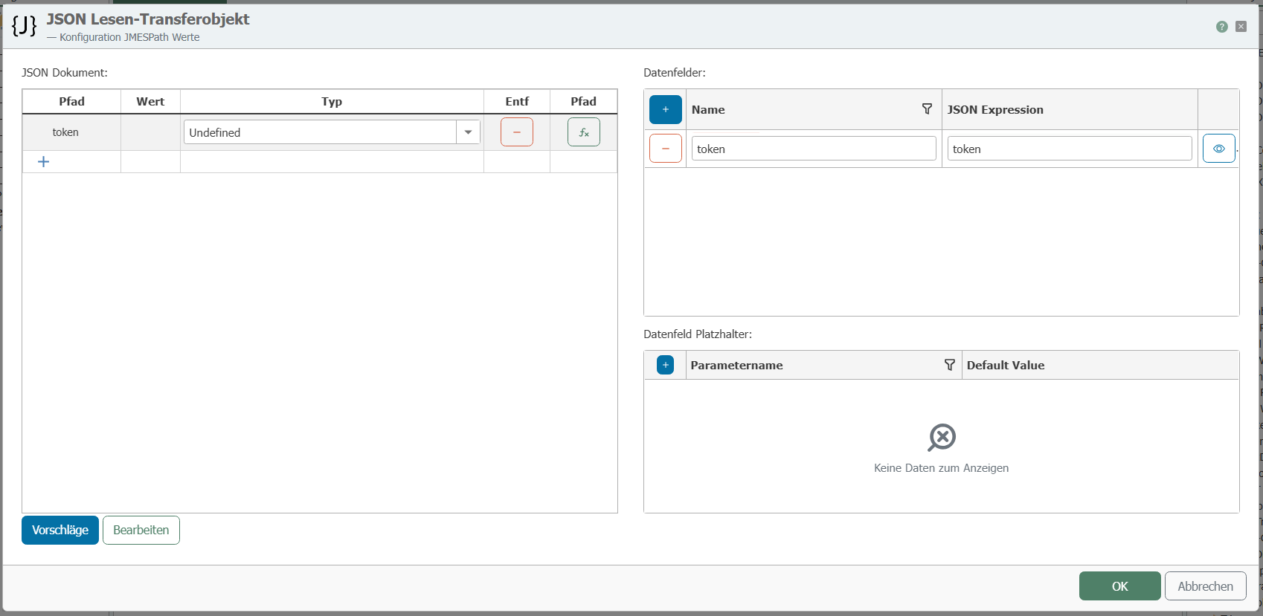Click the Vorschläge button

[x=60, y=530]
